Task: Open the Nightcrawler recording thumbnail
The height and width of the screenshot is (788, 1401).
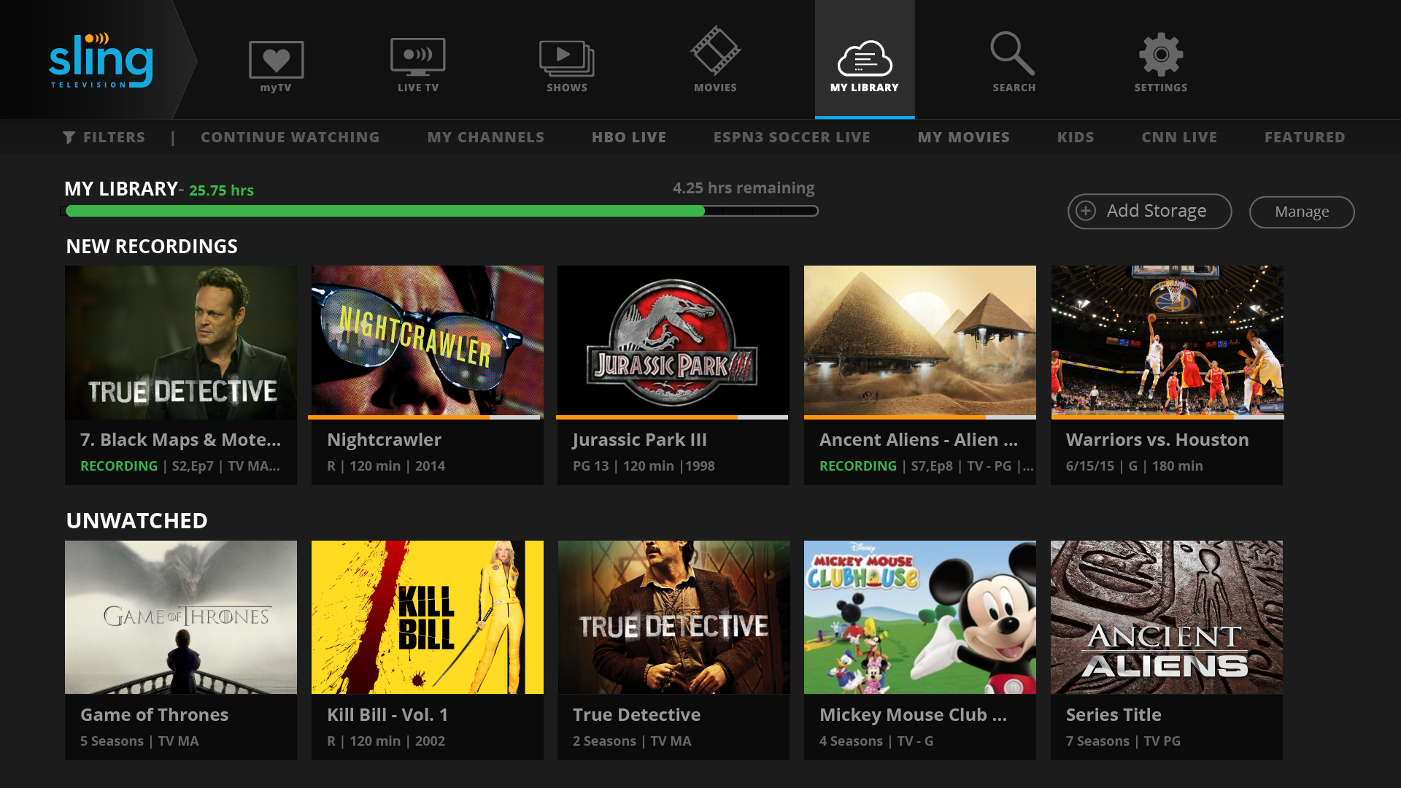Action: 427,341
